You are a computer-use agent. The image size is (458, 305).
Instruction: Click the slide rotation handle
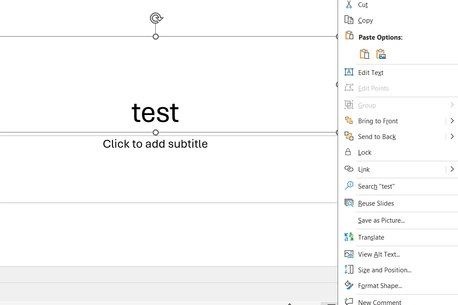point(156,18)
